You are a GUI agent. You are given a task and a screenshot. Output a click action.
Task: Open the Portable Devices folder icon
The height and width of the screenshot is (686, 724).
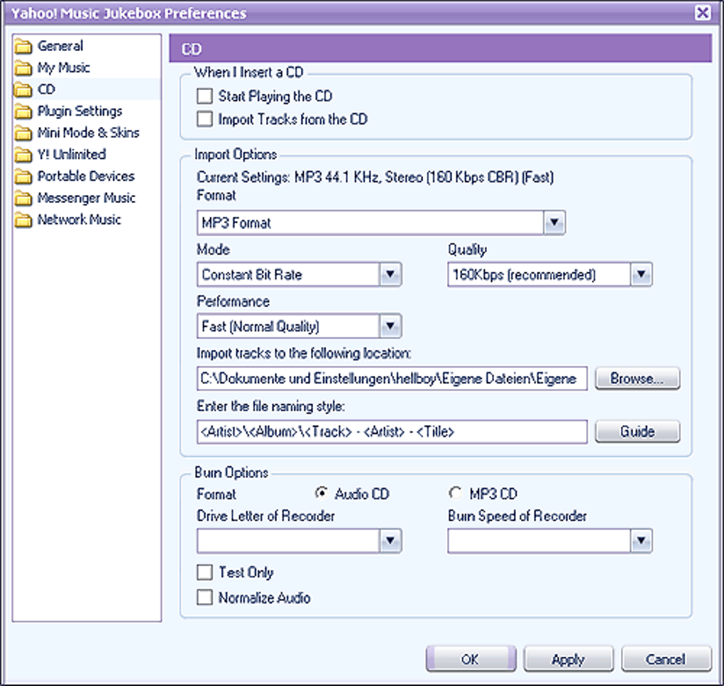[x=24, y=176]
